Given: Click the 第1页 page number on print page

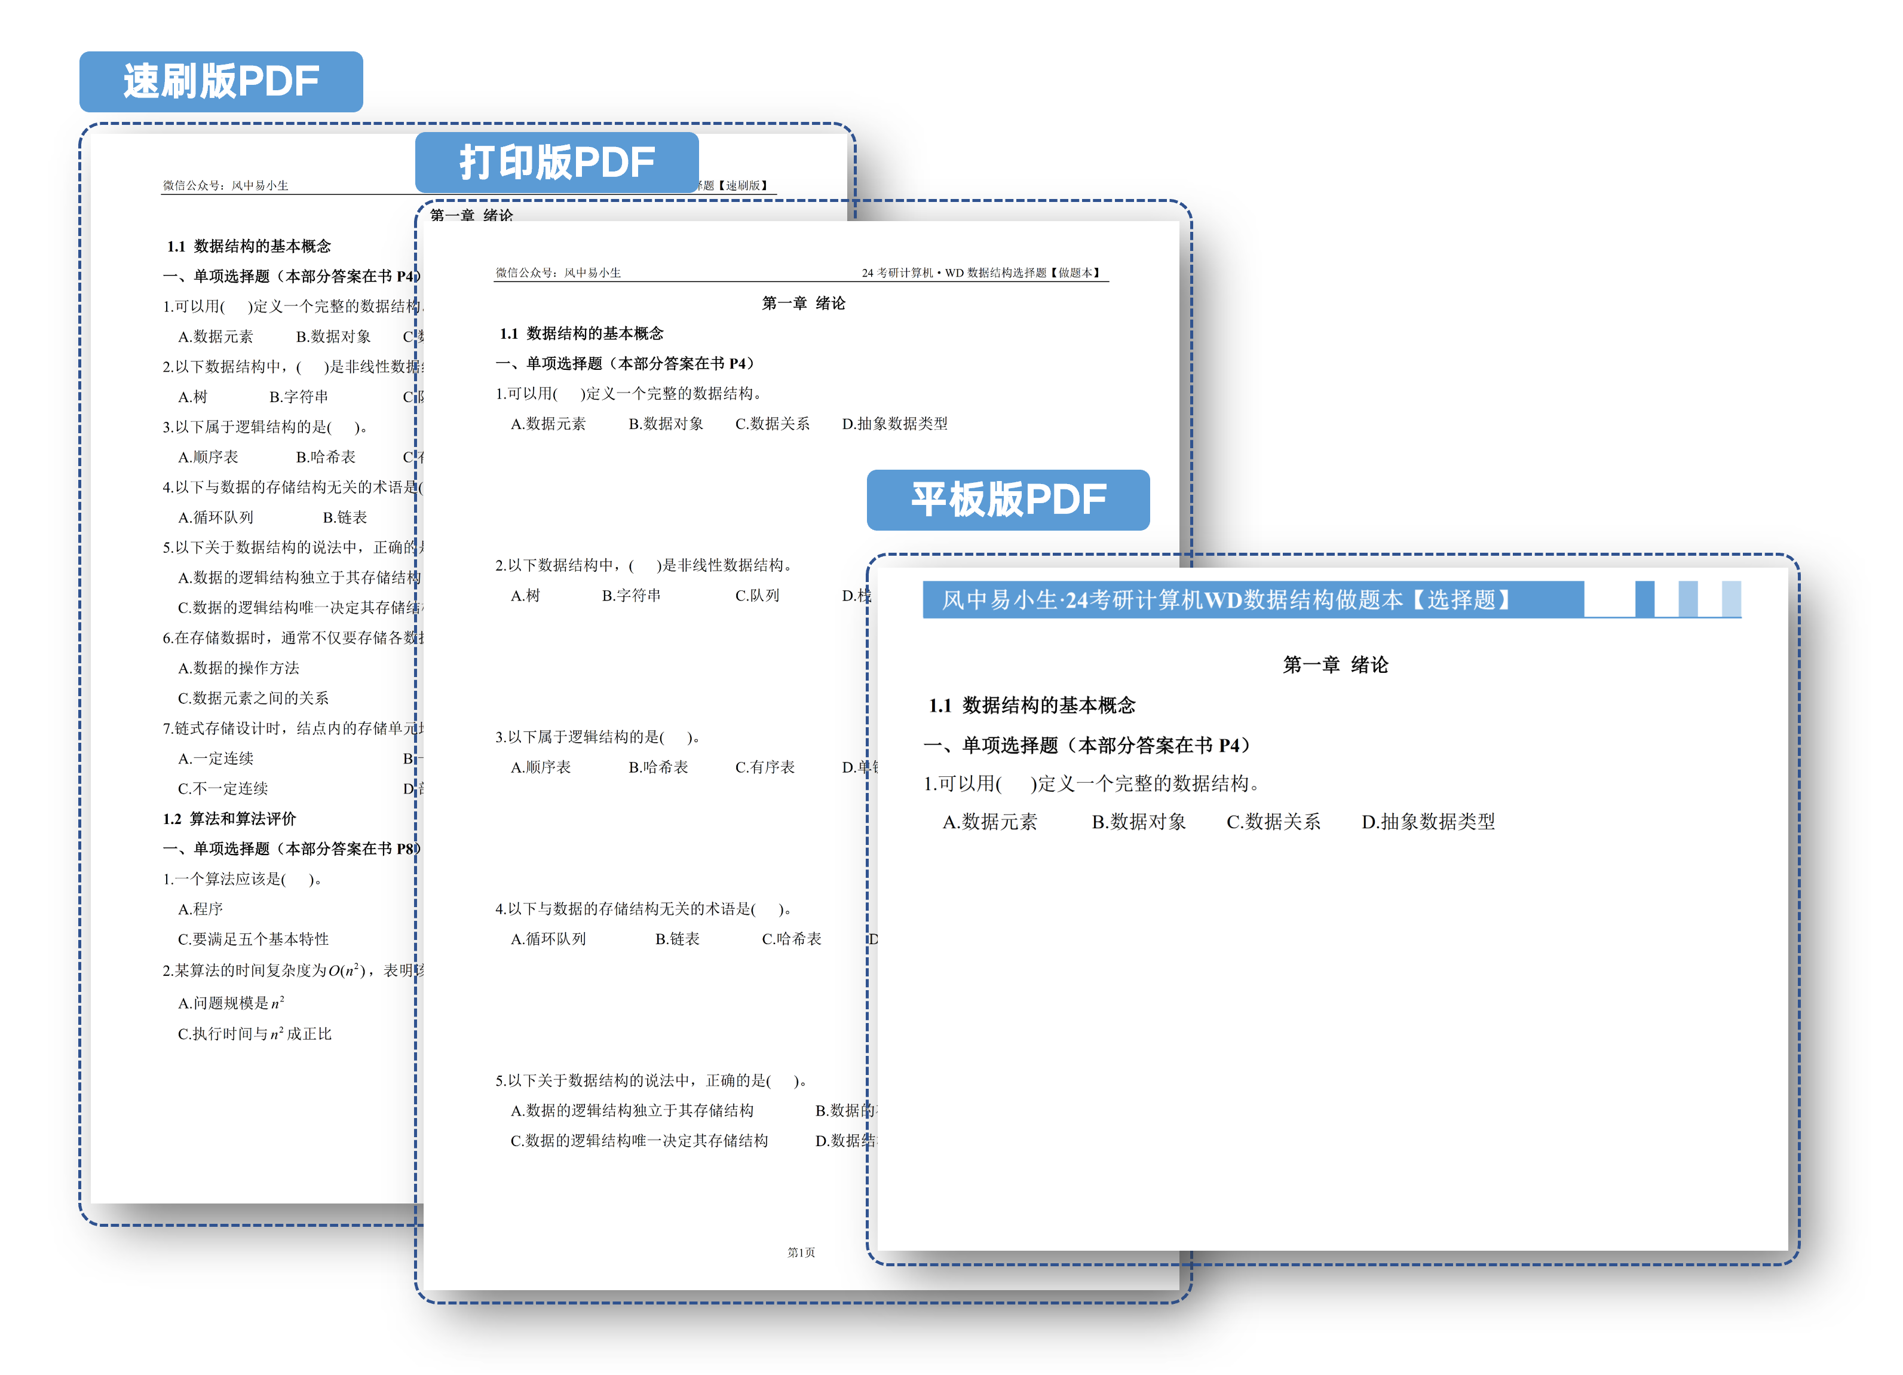Looking at the screenshot, I should point(801,1252).
